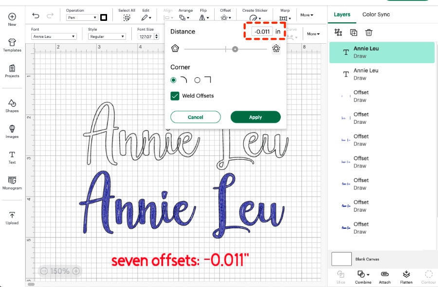Select the square corner option
This screenshot has height=287, width=438.
[198, 80]
